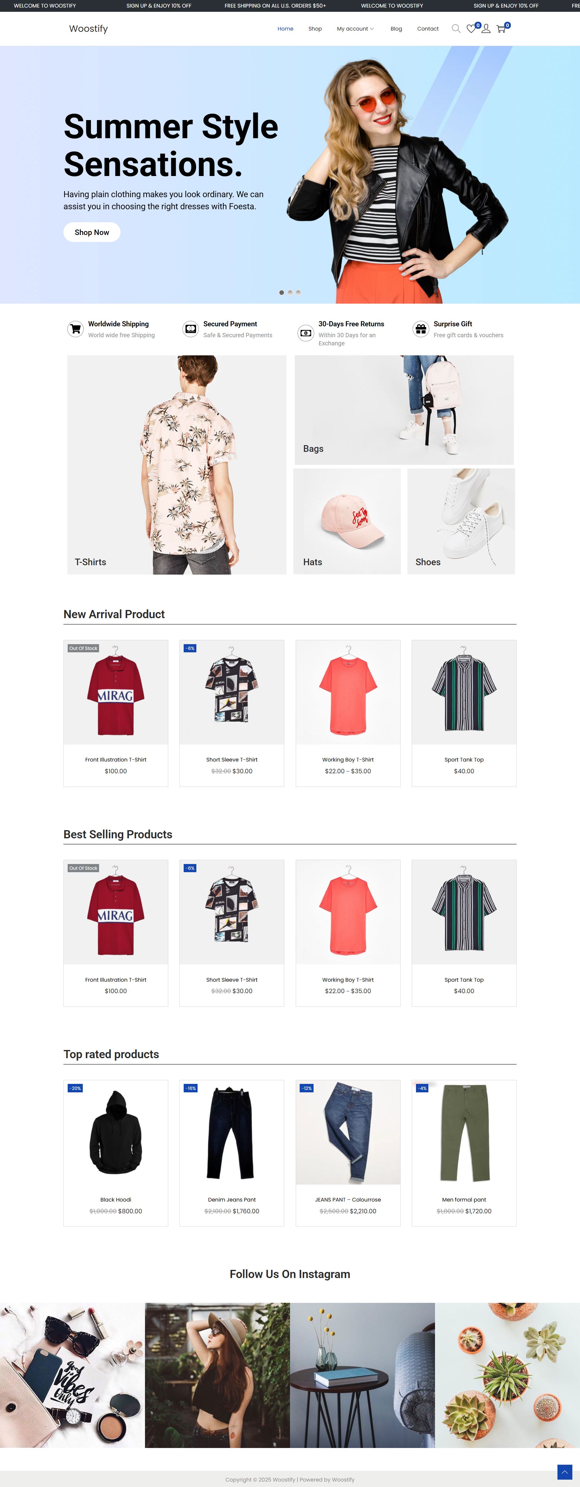
Task: Select the first hero slider dot
Action: tap(281, 293)
